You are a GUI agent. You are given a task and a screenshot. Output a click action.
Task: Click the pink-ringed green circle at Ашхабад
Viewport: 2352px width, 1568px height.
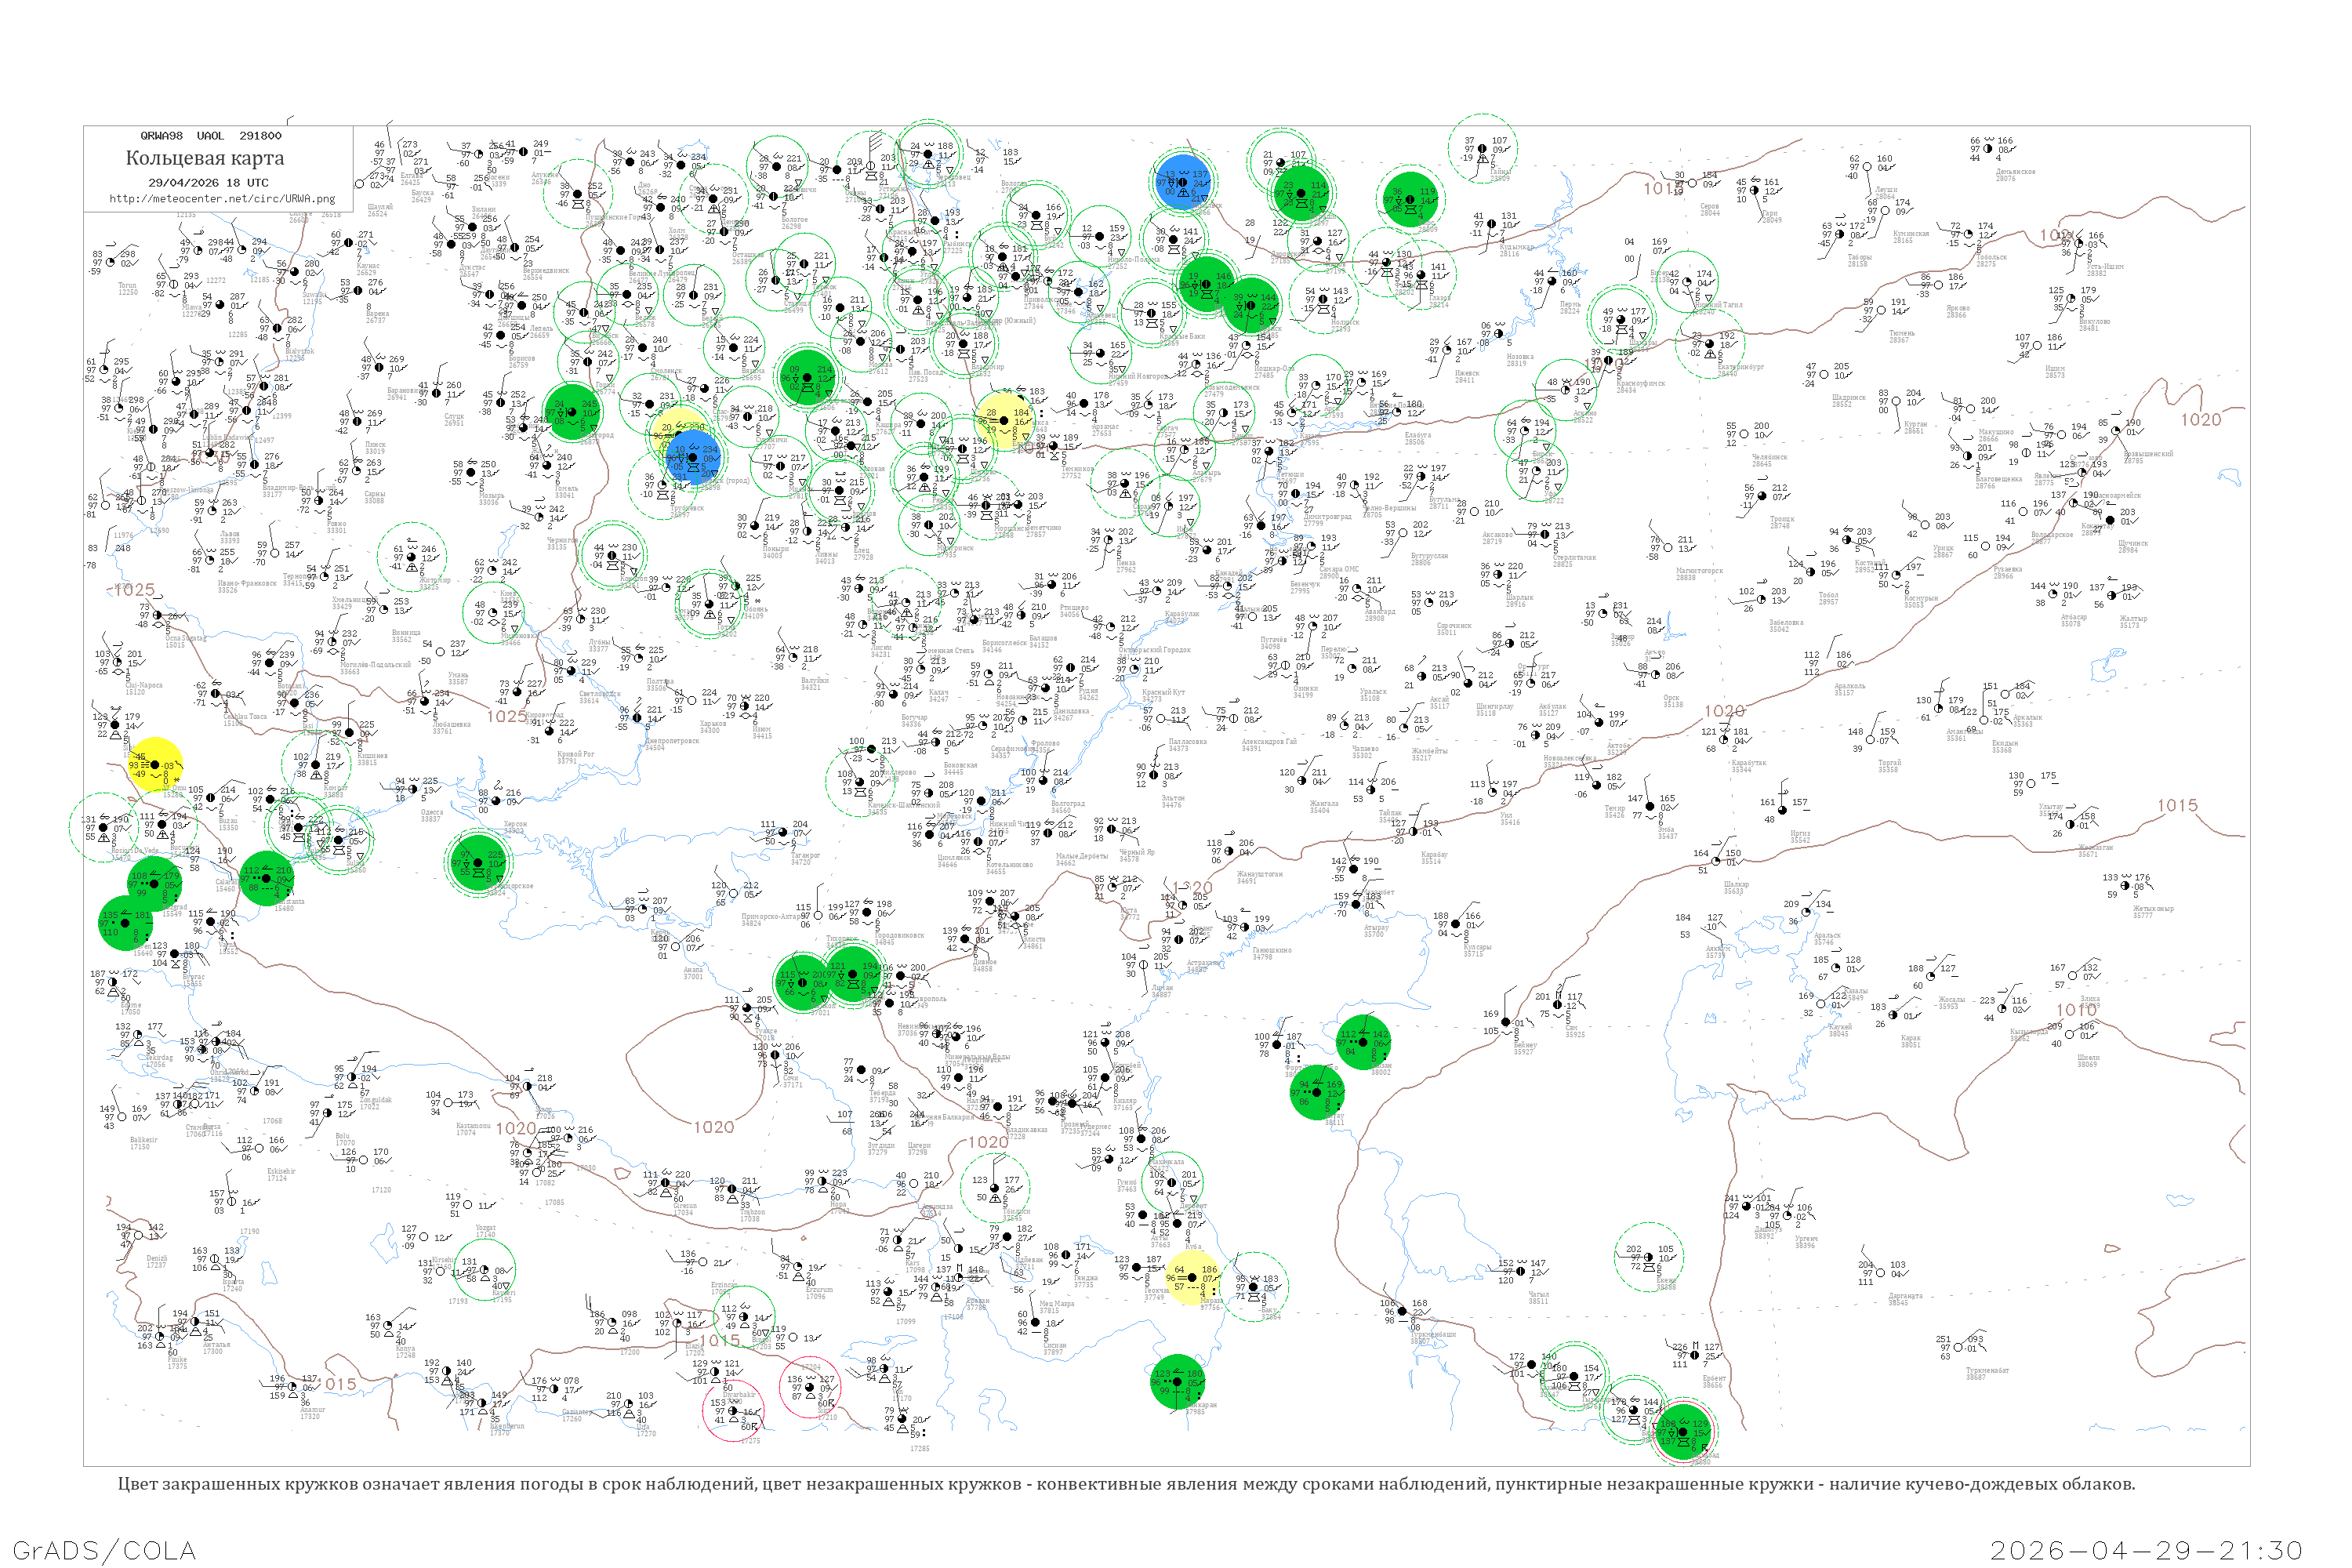1683,1431
